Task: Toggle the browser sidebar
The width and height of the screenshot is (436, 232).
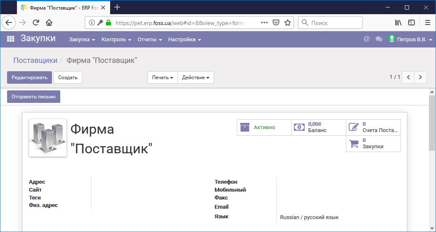Action: coord(411,23)
